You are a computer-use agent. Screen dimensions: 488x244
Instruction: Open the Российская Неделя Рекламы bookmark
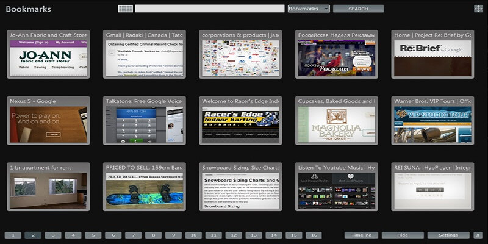[337, 58]
